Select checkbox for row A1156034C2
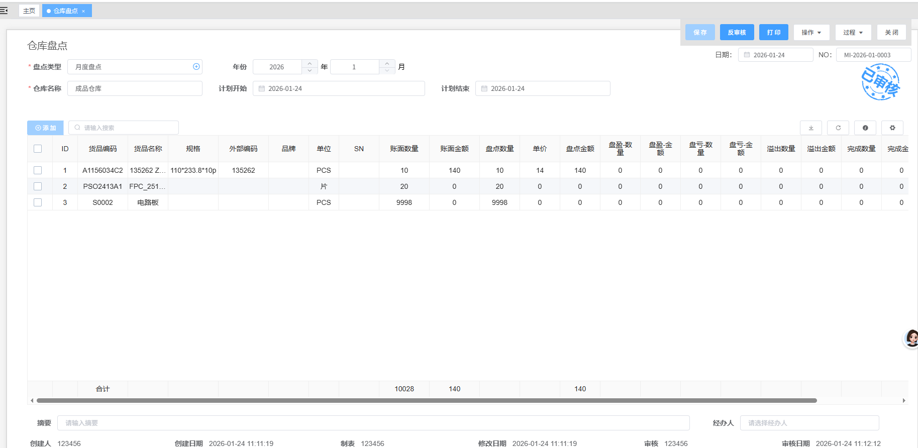The image size is (918, 448). pyautogui.click(x=38, y=170)
